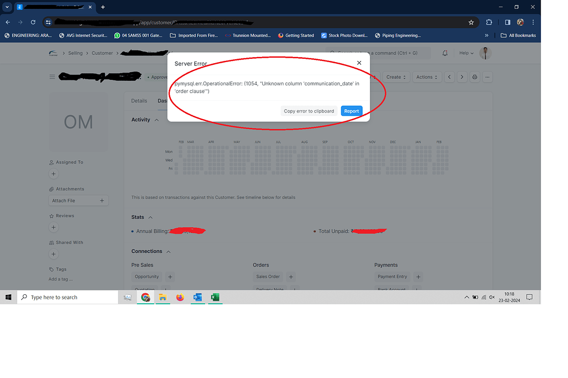Switch to the Details tab
The image size is (568, 378).
[x=139, y=101]
